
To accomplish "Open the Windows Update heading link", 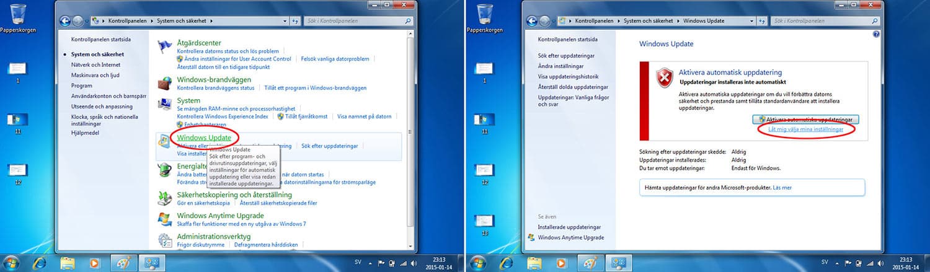I will pos(204,138).
